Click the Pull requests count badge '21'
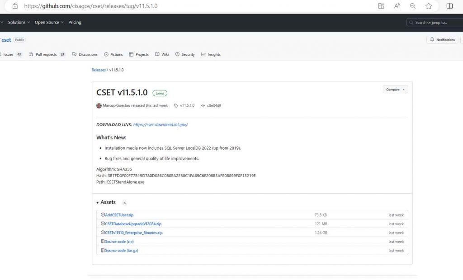 pos(62,54)
